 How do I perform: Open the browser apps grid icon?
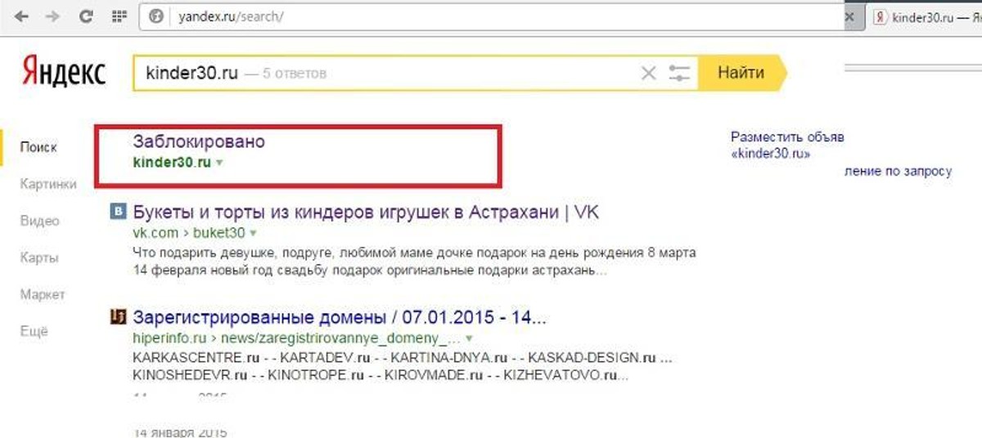click(119, 16)
